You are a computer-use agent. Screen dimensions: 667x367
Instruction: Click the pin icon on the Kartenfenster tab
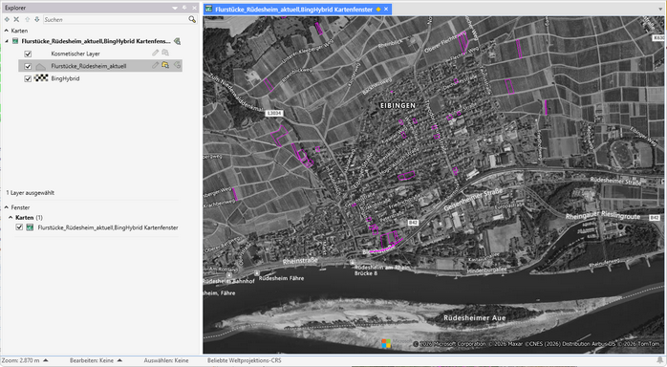tap(378, 9)
